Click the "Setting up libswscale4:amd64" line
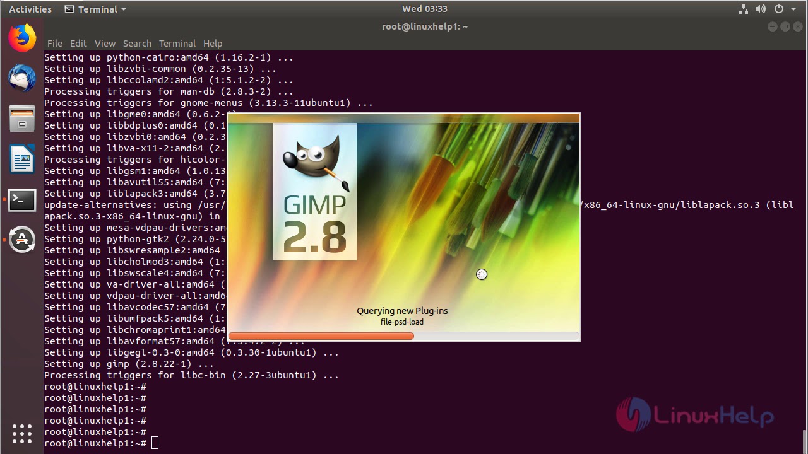 click(x=135, y=273)
